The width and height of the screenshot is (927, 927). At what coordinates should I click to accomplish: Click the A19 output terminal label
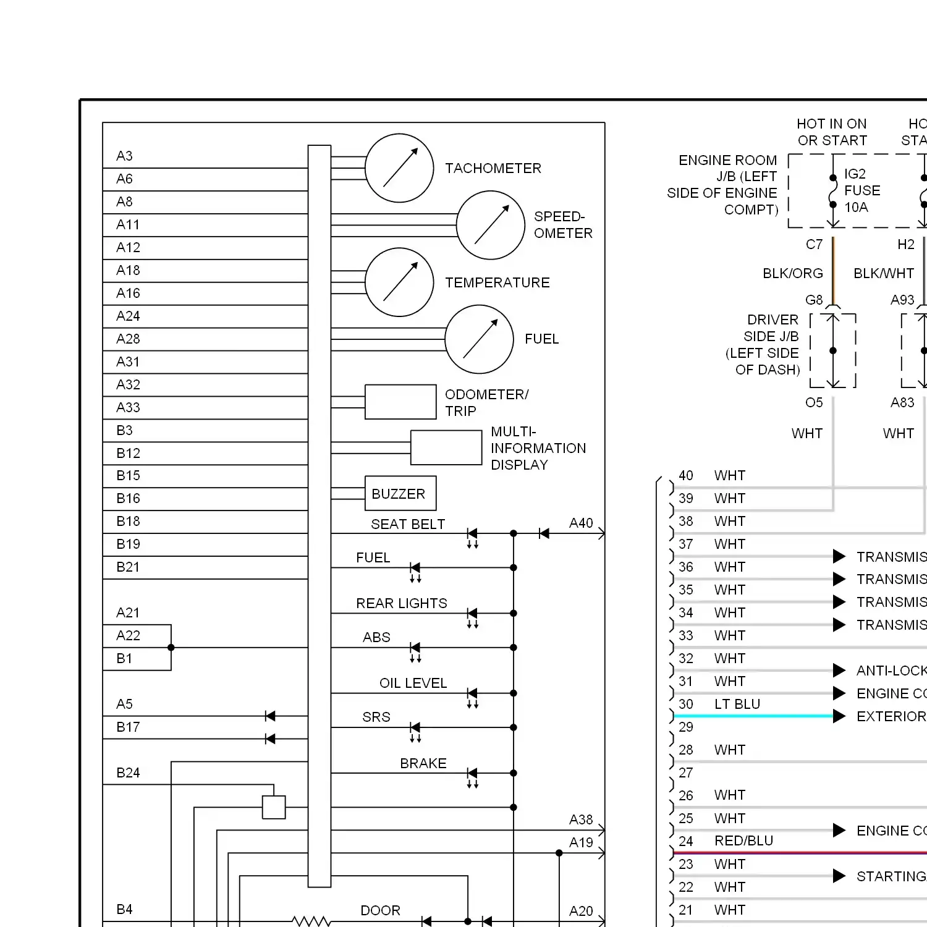(581, 842)
